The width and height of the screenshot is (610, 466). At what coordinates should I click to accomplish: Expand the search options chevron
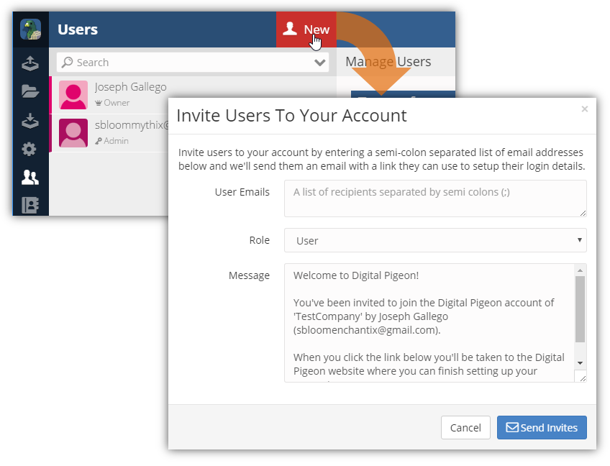[x=320, y=63]
